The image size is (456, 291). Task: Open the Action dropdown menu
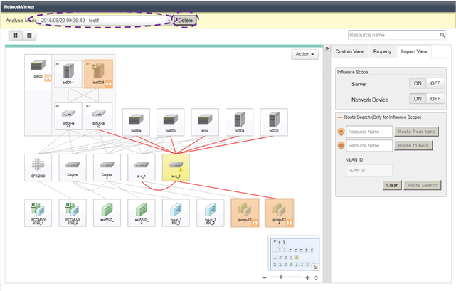tap(304, 54)
